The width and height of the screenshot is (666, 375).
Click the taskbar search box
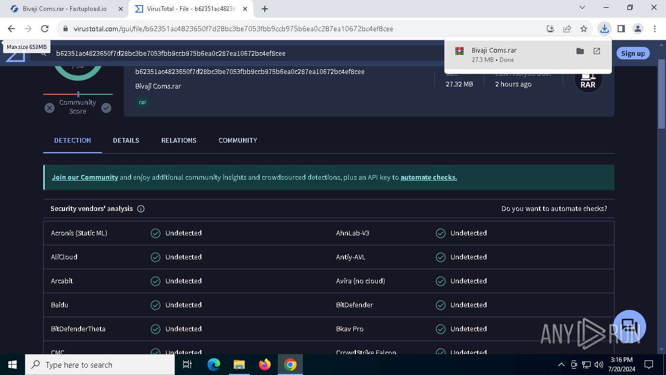[x=100, y=365]
